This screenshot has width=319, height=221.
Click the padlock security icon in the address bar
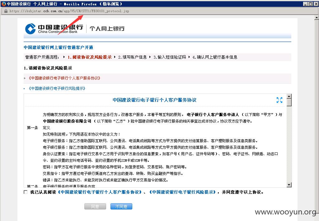pyautogui.click(x=6, y=11)
